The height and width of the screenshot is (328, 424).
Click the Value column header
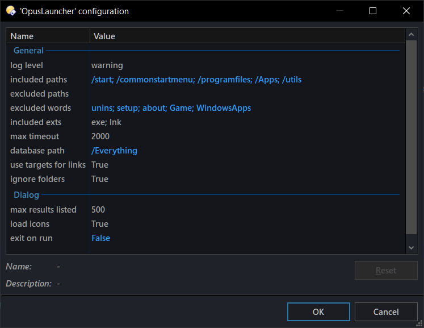247,36
